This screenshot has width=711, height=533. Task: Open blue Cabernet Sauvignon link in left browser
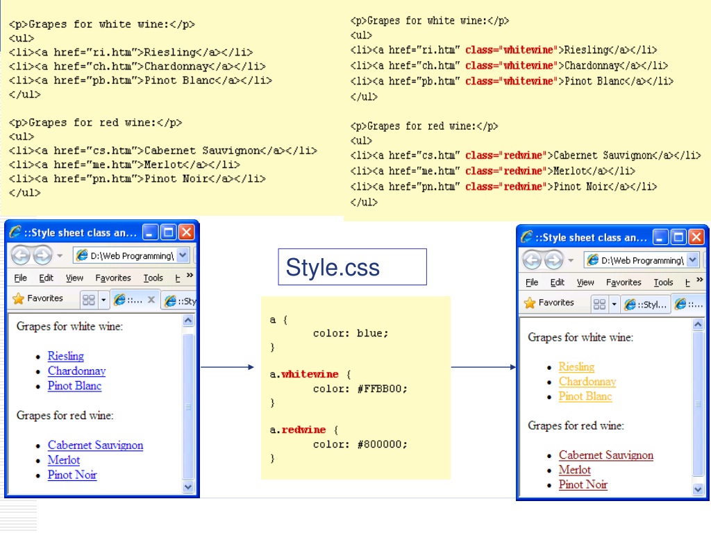tap(95, 445)
